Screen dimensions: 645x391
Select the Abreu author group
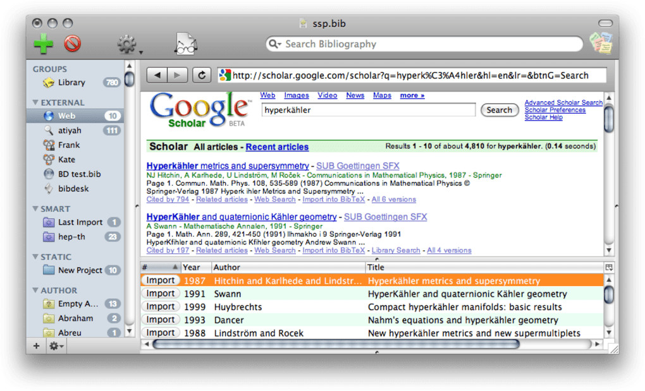point(75,333)
